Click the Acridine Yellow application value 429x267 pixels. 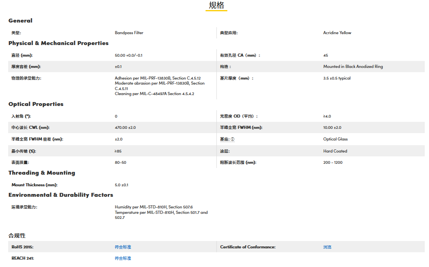click(337, 33)
